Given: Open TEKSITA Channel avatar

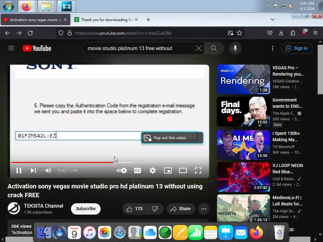Looking at the screenshot, I should tap(14, 209).
